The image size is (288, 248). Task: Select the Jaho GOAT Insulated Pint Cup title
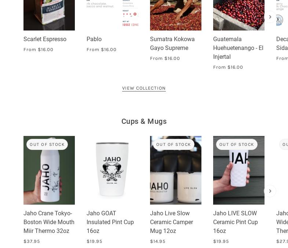coord(110,222)
